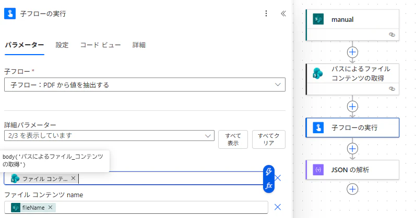Select the 子フローの実行 canvas node
Screen dimensions: 416x218
tap(352, 127)
